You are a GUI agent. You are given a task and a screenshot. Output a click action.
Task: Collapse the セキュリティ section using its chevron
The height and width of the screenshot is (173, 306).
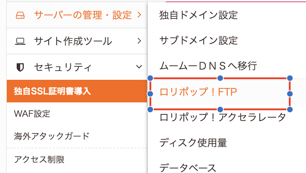139,67
